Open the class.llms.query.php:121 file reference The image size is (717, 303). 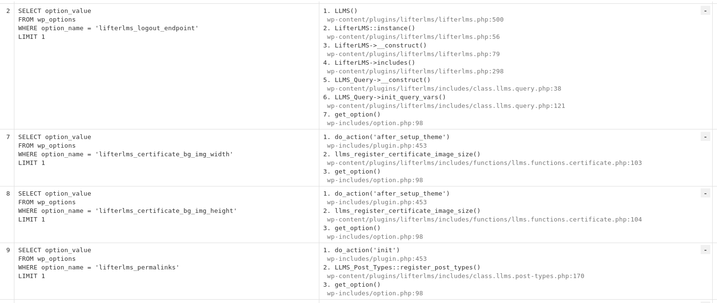tap(446, 105)
